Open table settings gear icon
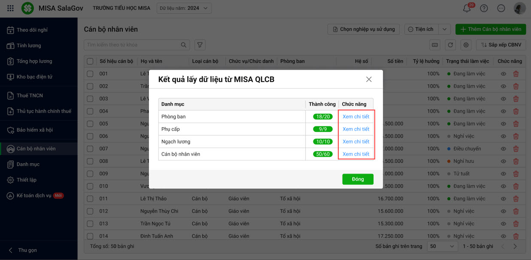531x260 pixels. click(x=467, y=45)
